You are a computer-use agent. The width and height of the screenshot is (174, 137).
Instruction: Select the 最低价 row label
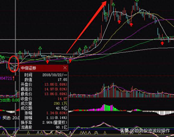(x=26, y=94)
